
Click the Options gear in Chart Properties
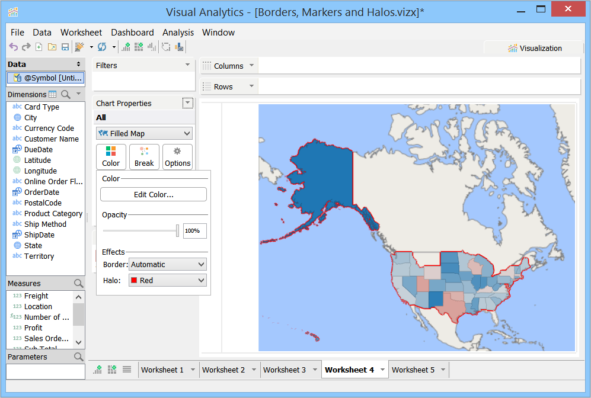pyautogui.click(x=177, y=156)
